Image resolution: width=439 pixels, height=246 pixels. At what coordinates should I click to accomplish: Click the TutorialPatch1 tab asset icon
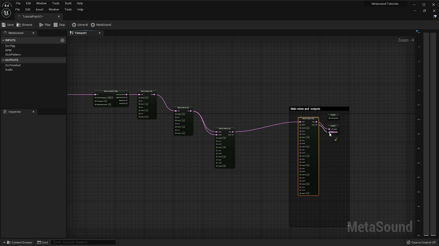click(x=20, y=16)
